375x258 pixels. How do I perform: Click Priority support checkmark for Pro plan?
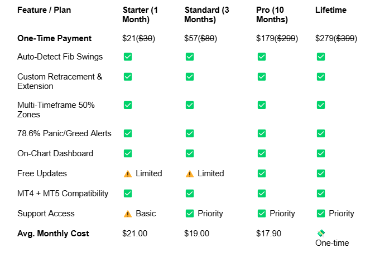coord(262,214)
